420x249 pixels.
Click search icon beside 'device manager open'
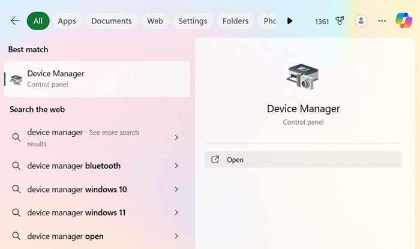click(x=16, y=236)
